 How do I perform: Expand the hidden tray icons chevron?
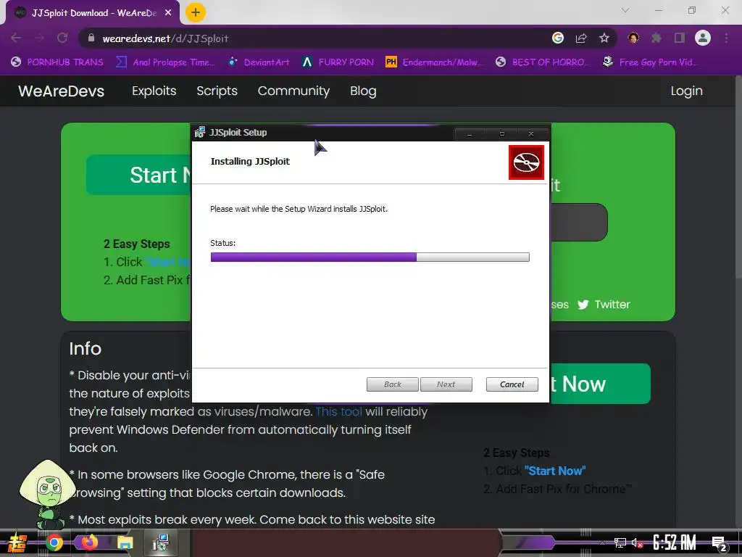(x=602, y=542)
